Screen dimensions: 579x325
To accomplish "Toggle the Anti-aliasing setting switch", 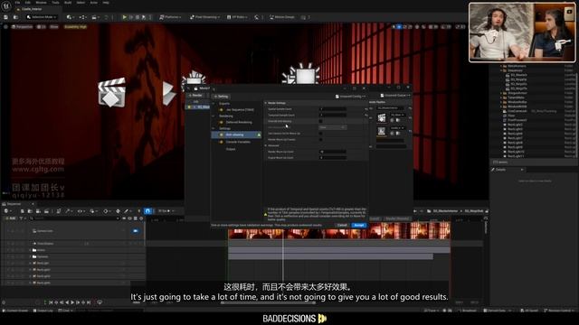I will [221, 135].
